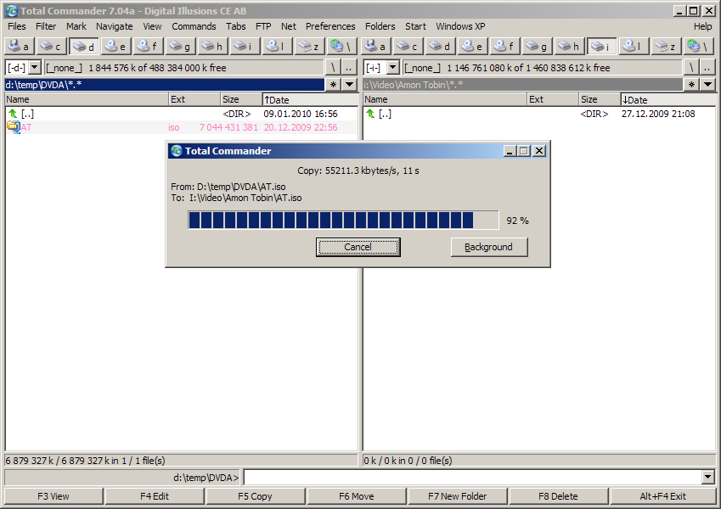Select drive c in right panel drive bar

coord(408,47)
